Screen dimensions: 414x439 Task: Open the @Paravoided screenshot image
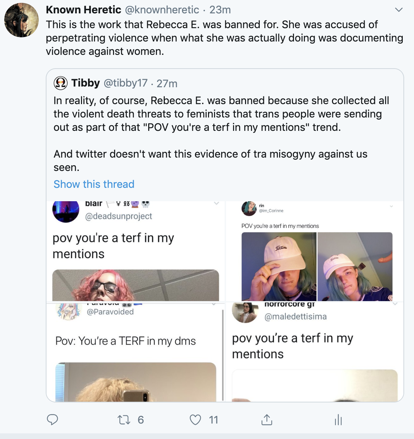136,352
